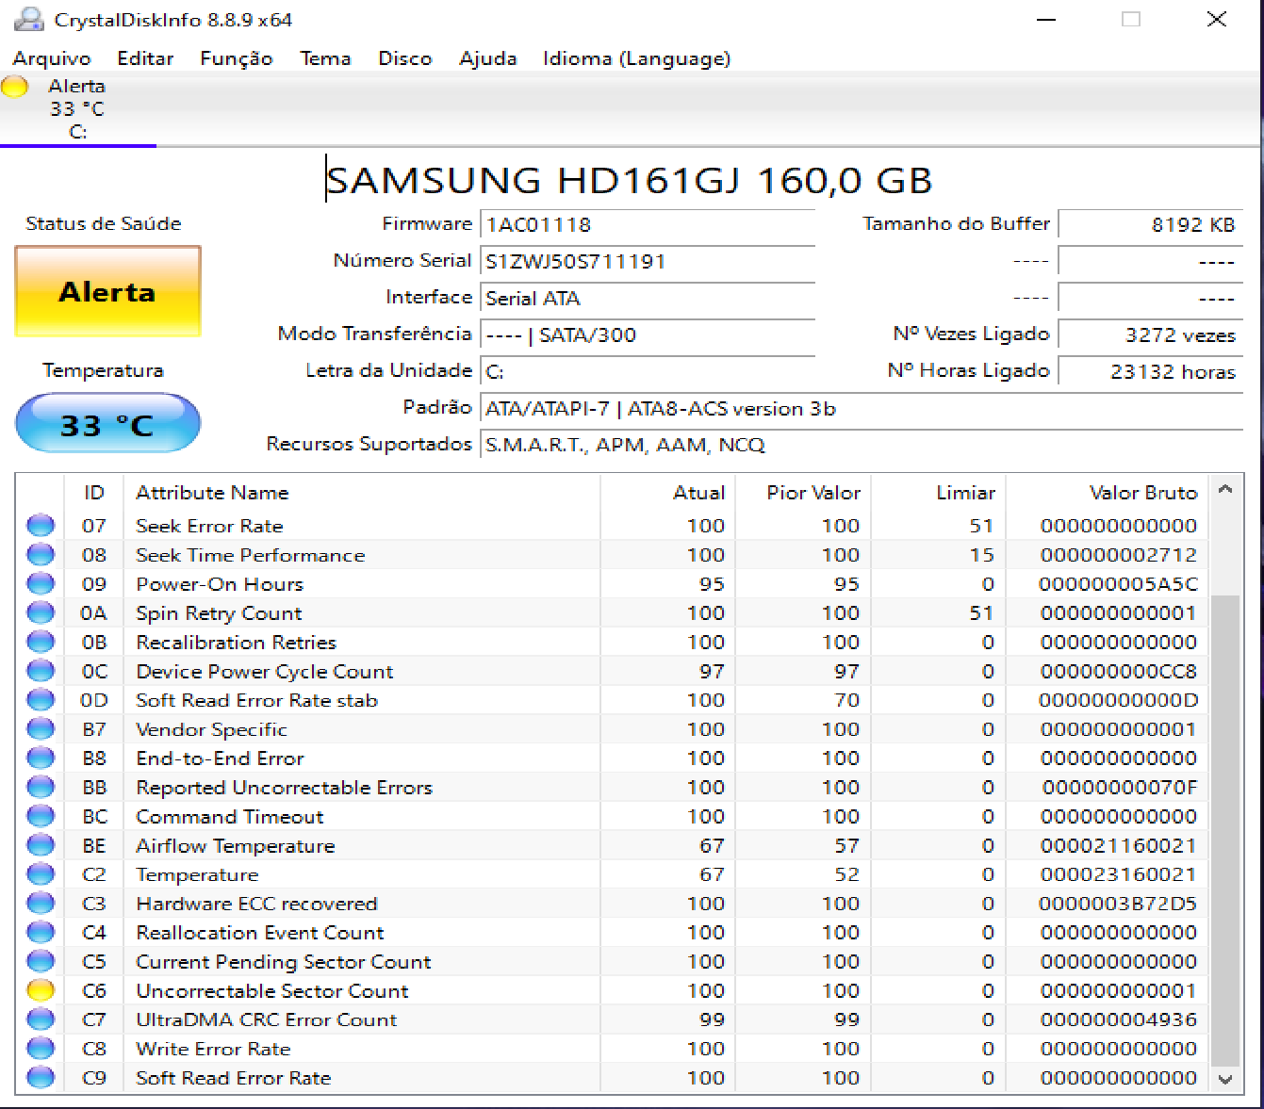The height and width of the screenshot is (1109, 1264).
Task: Open the Idioma (Language) menu
Action: tap(637, 58)
